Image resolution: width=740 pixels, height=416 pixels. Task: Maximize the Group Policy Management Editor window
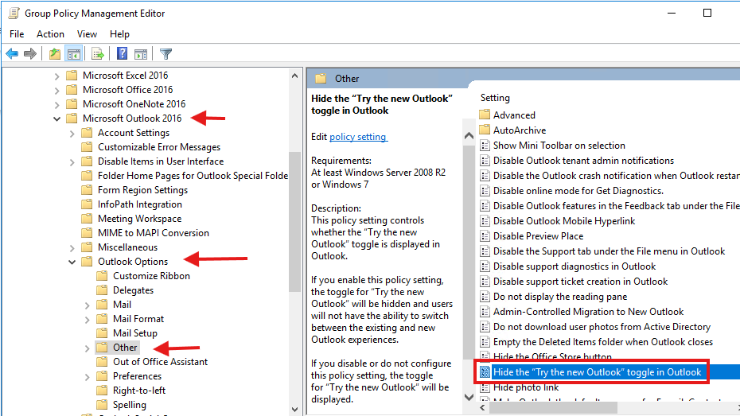(x=707, y=13)
